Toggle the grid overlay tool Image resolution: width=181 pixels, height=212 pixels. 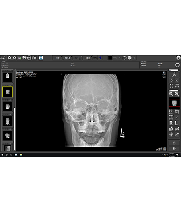171,112
